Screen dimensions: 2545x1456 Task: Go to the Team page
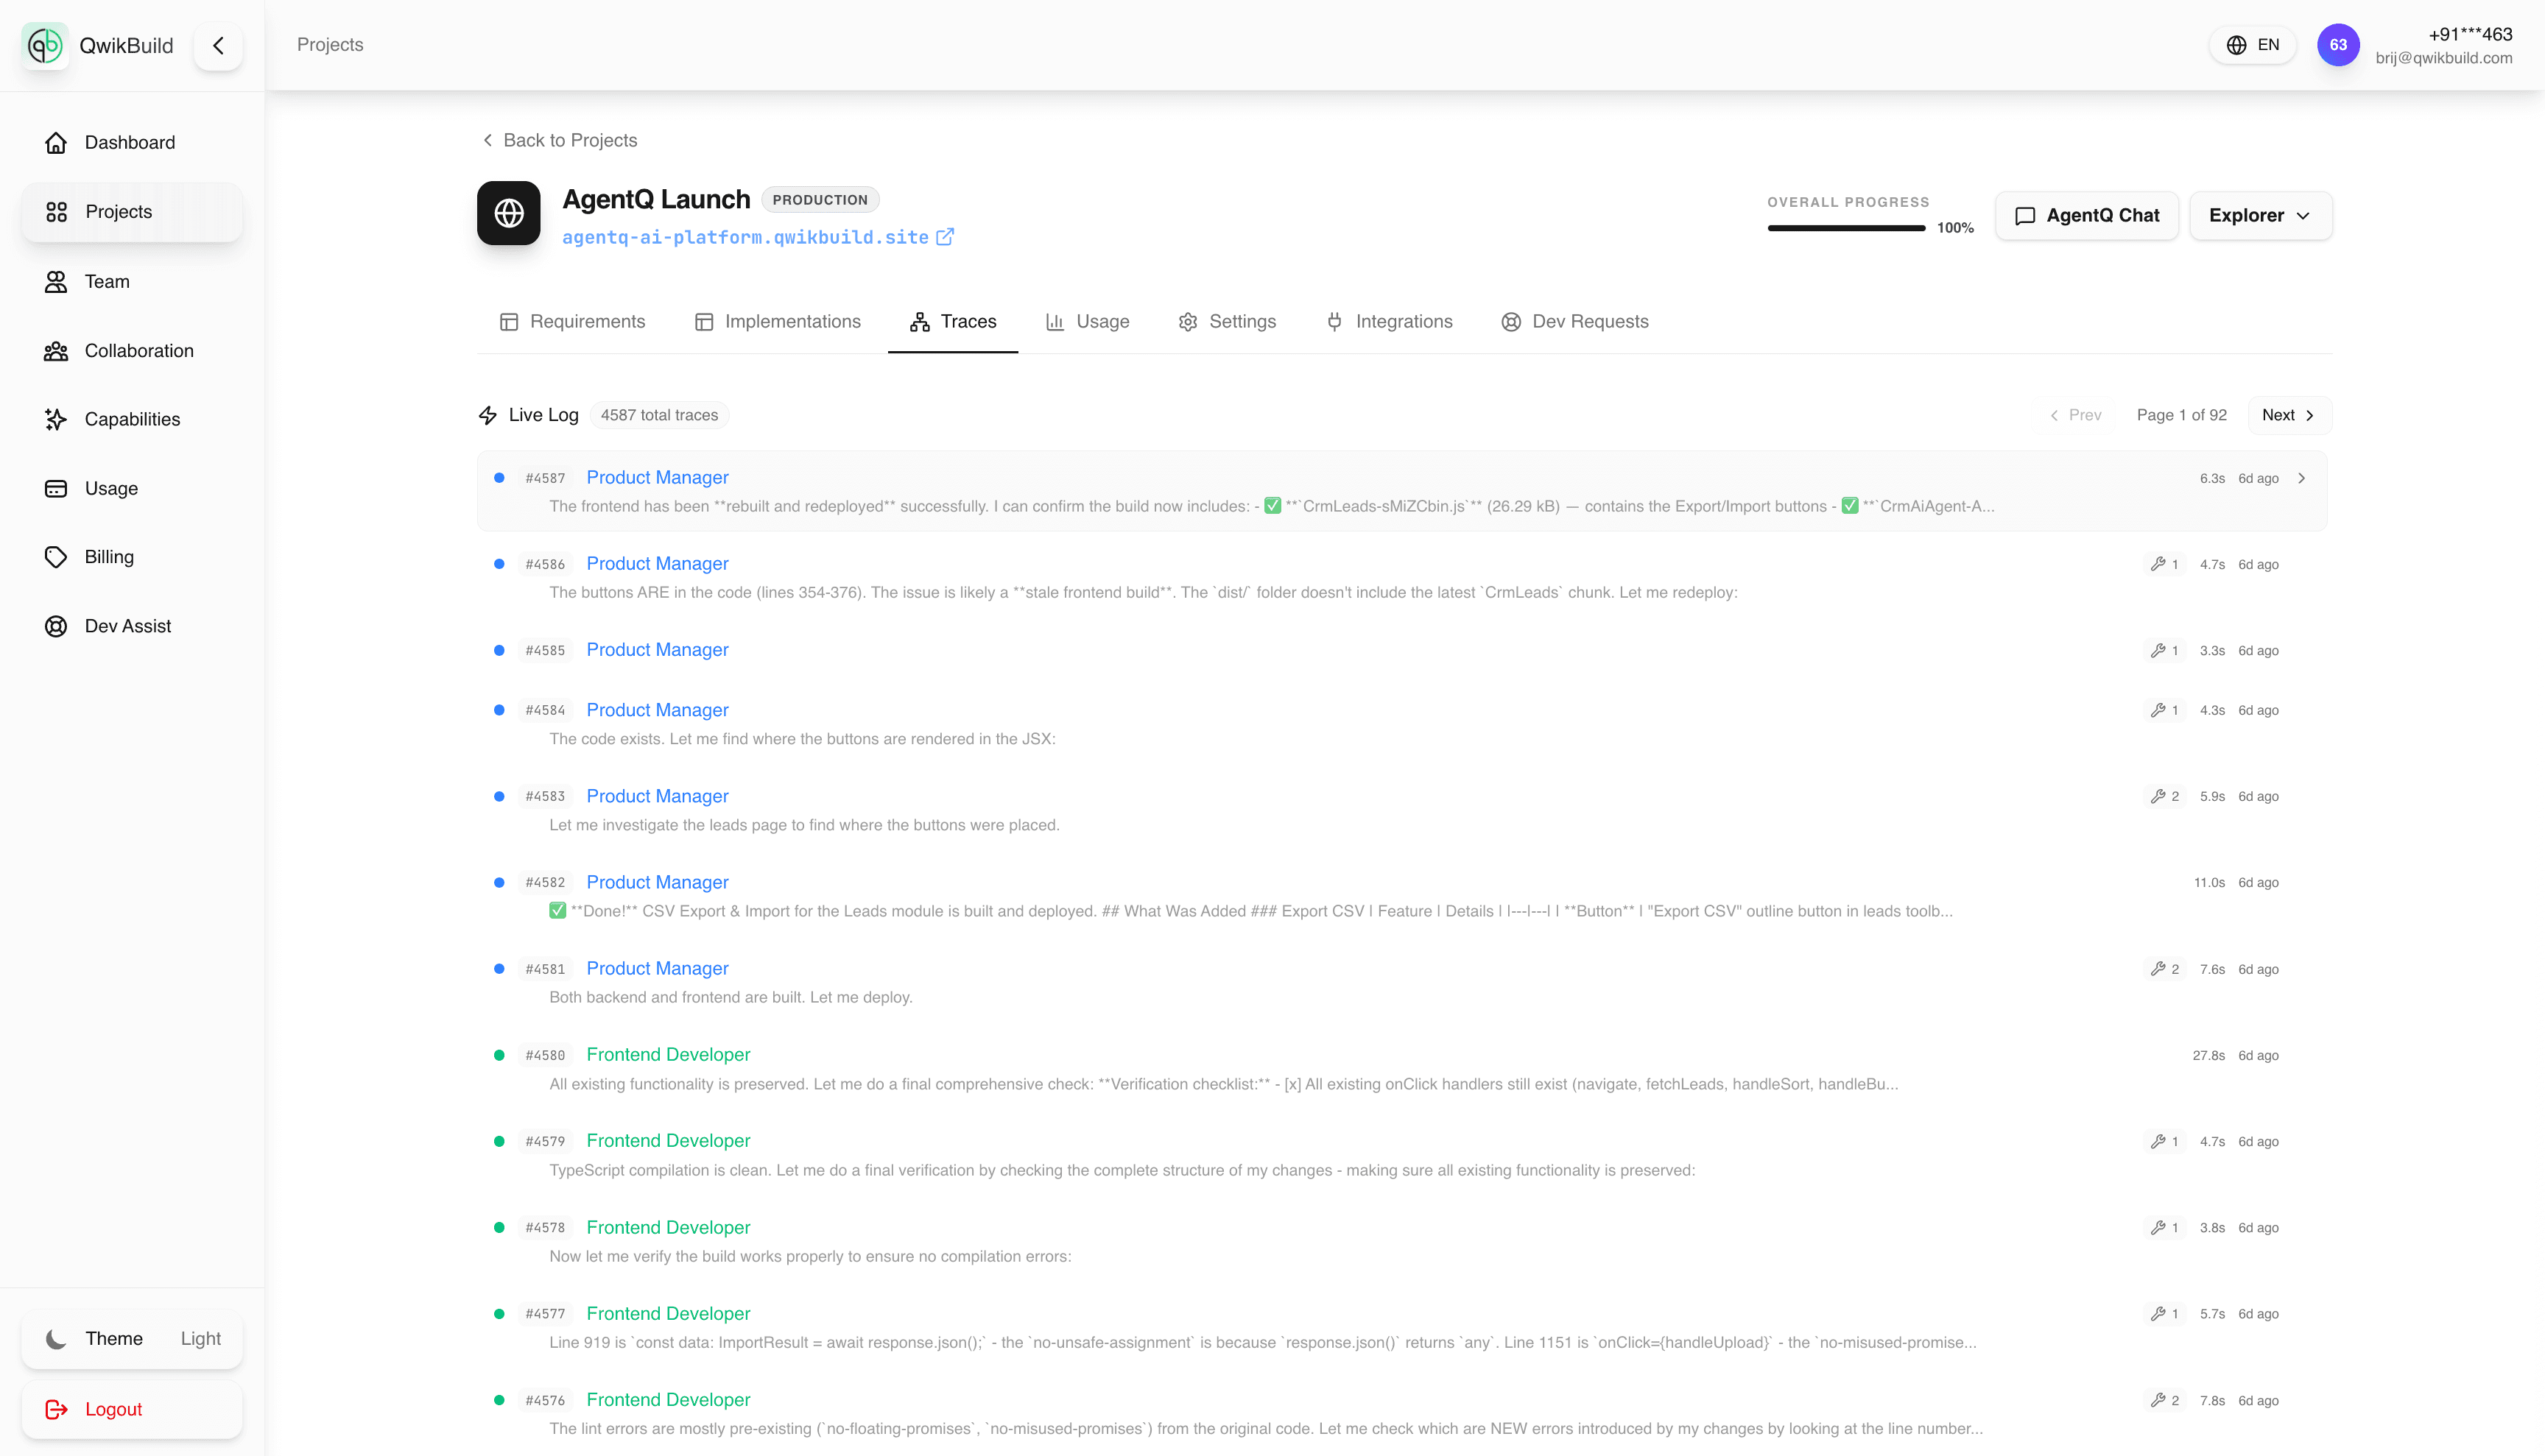(132, 281)
